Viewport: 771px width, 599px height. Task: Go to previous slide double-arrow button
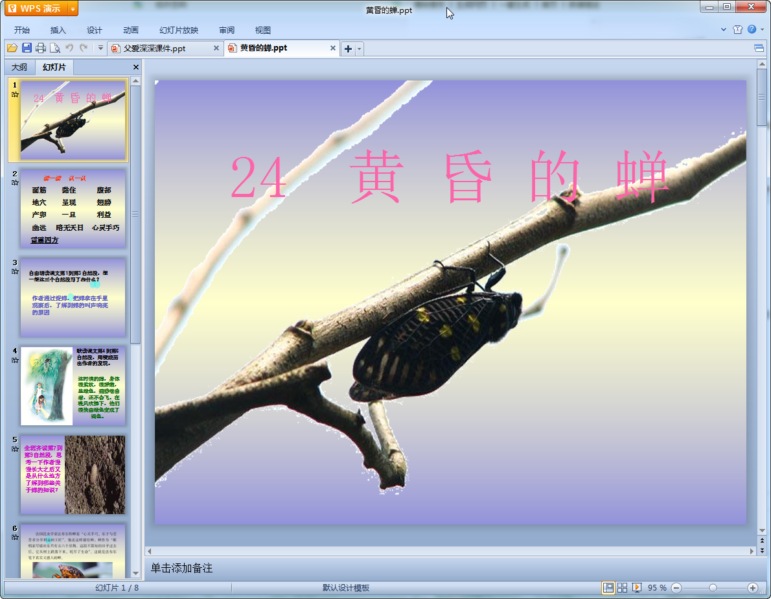tap(762, 541)
